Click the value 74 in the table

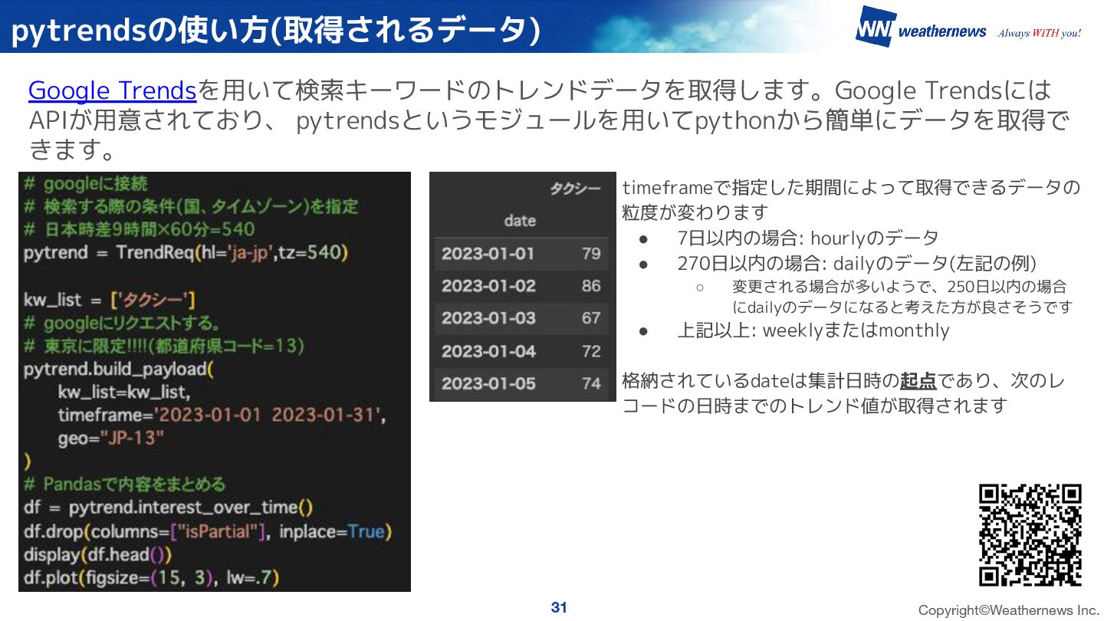point(591,383)
